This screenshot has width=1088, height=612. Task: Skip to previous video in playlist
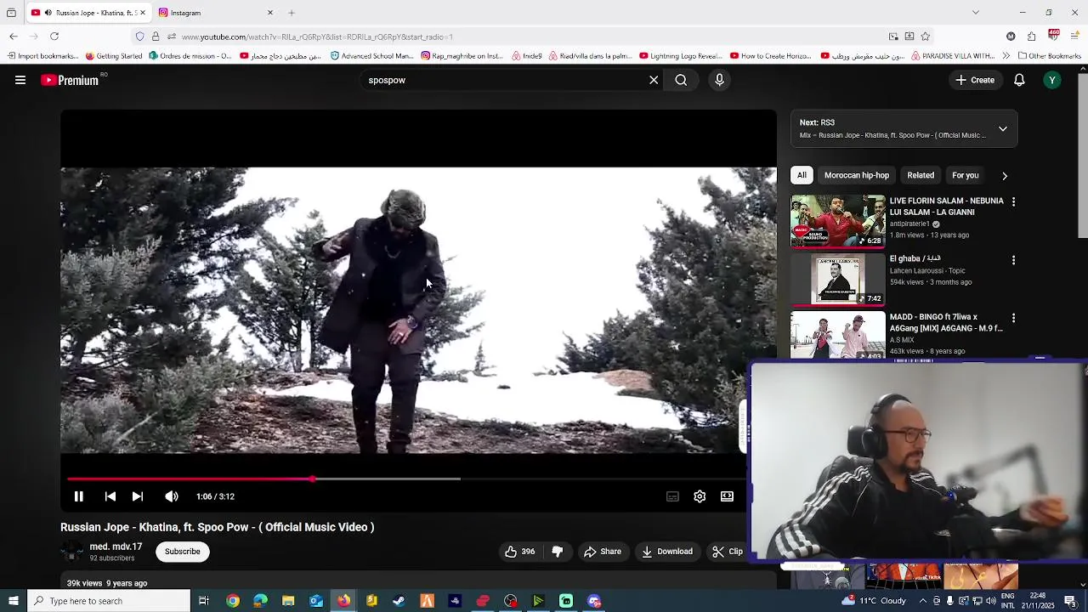pyautogui.click(x=110, y=496)
